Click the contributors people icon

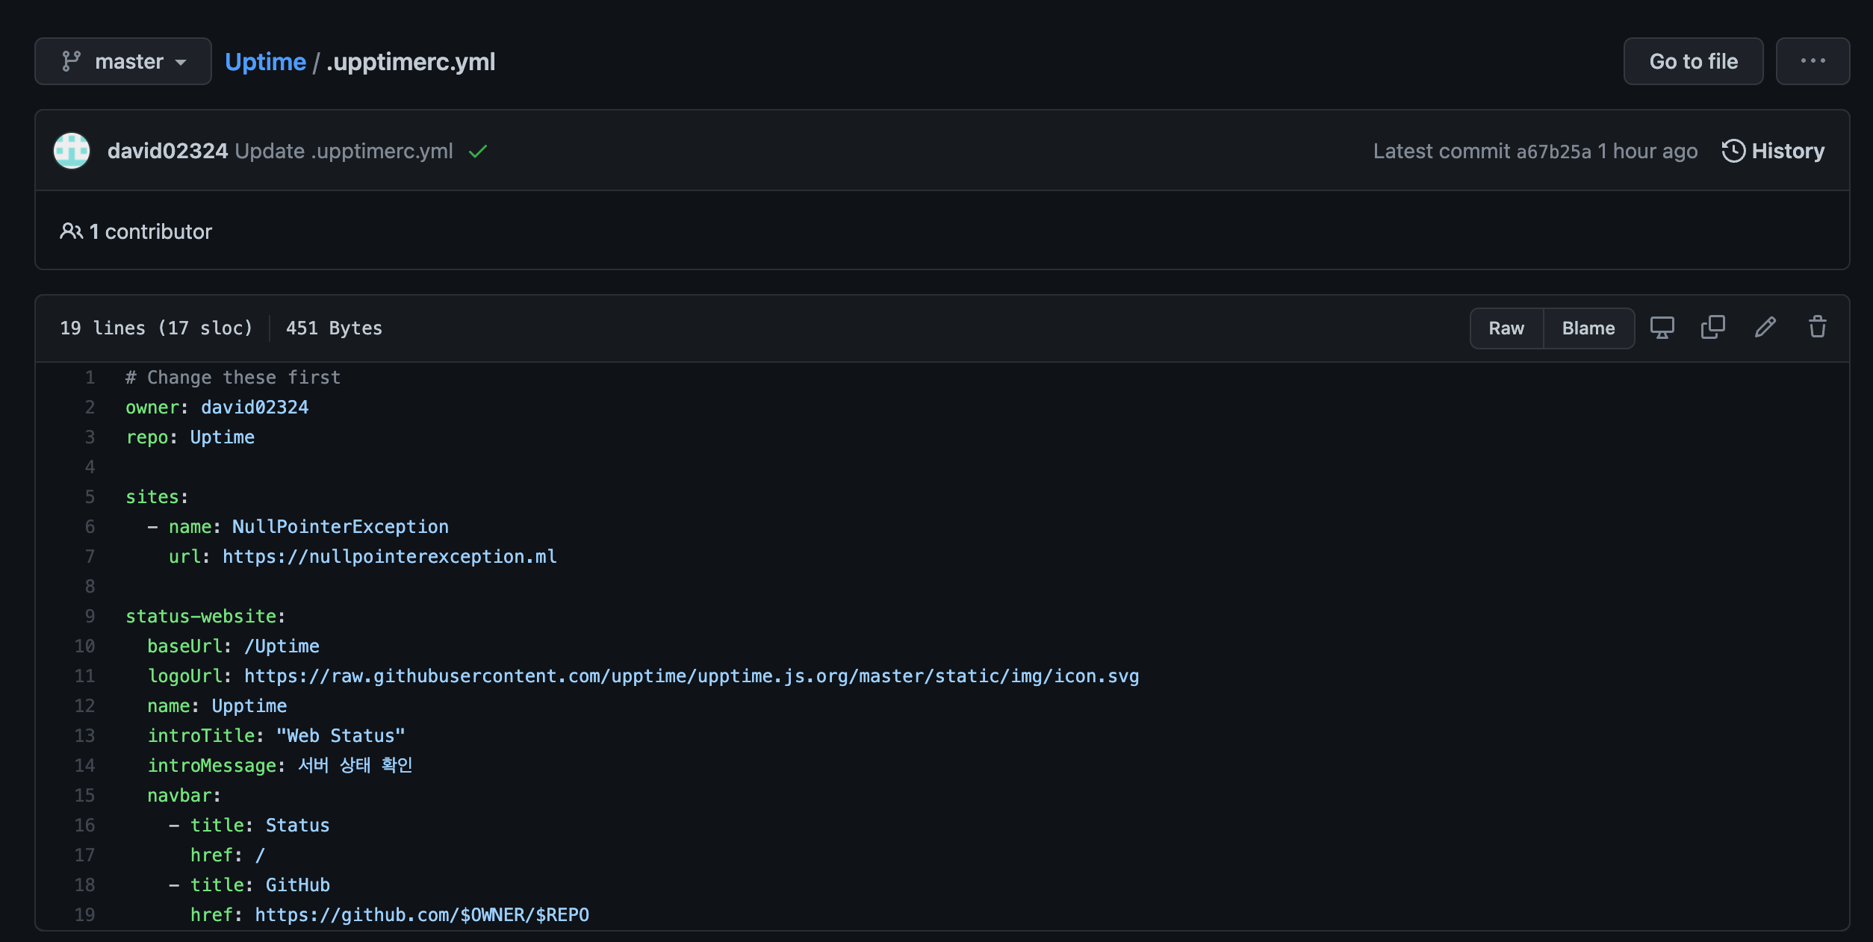point(71,231)
